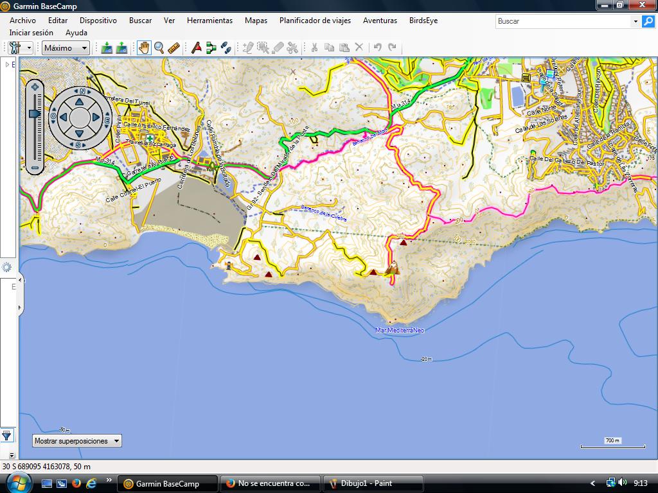Screen dimensions: 658x493
Task: Click the eraser tool icon
Action: 278,48
